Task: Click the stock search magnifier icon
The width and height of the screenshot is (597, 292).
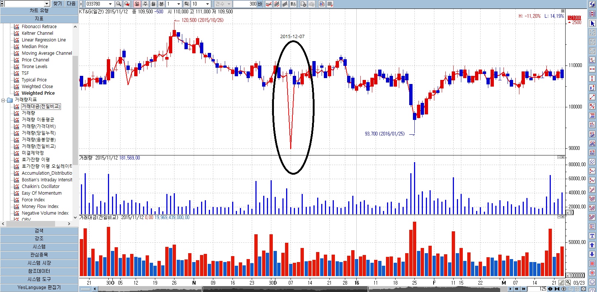Action: pyautogui.click(x=119, y=4)
